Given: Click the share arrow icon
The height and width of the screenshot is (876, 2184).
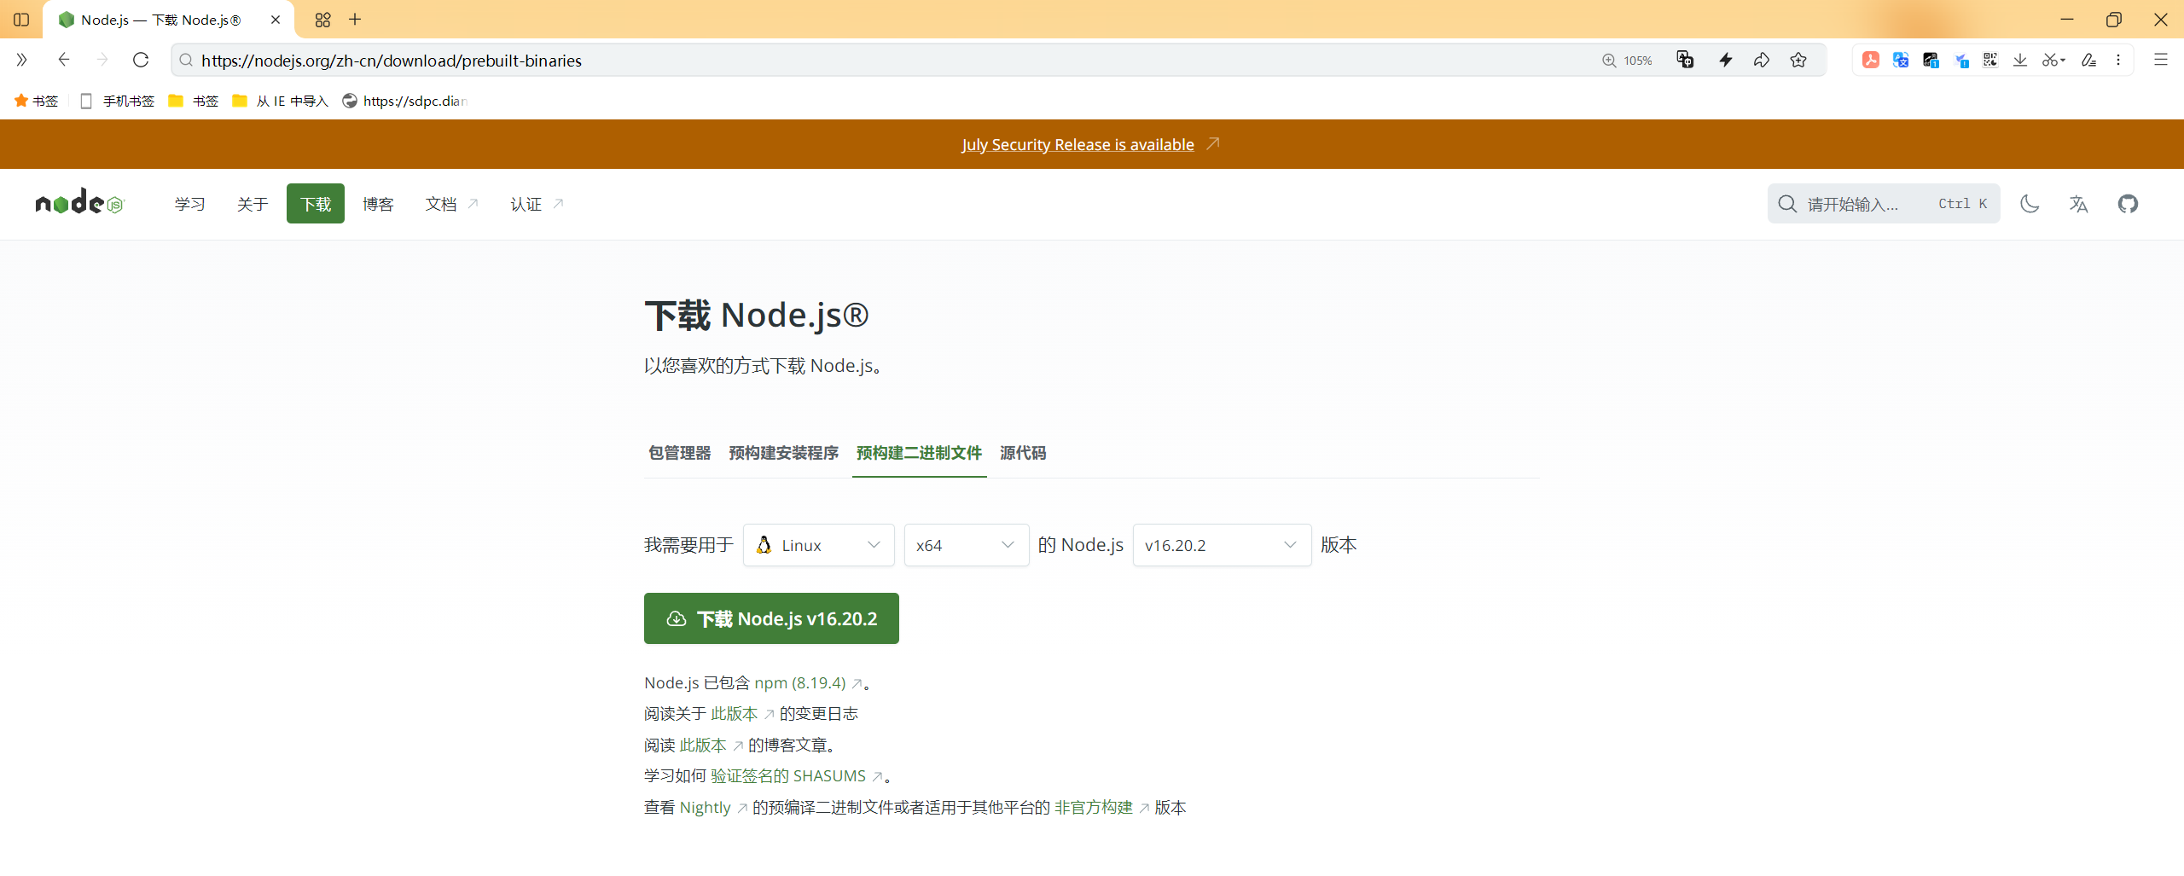Looking at the screenshot, I should pos(1762,60).
